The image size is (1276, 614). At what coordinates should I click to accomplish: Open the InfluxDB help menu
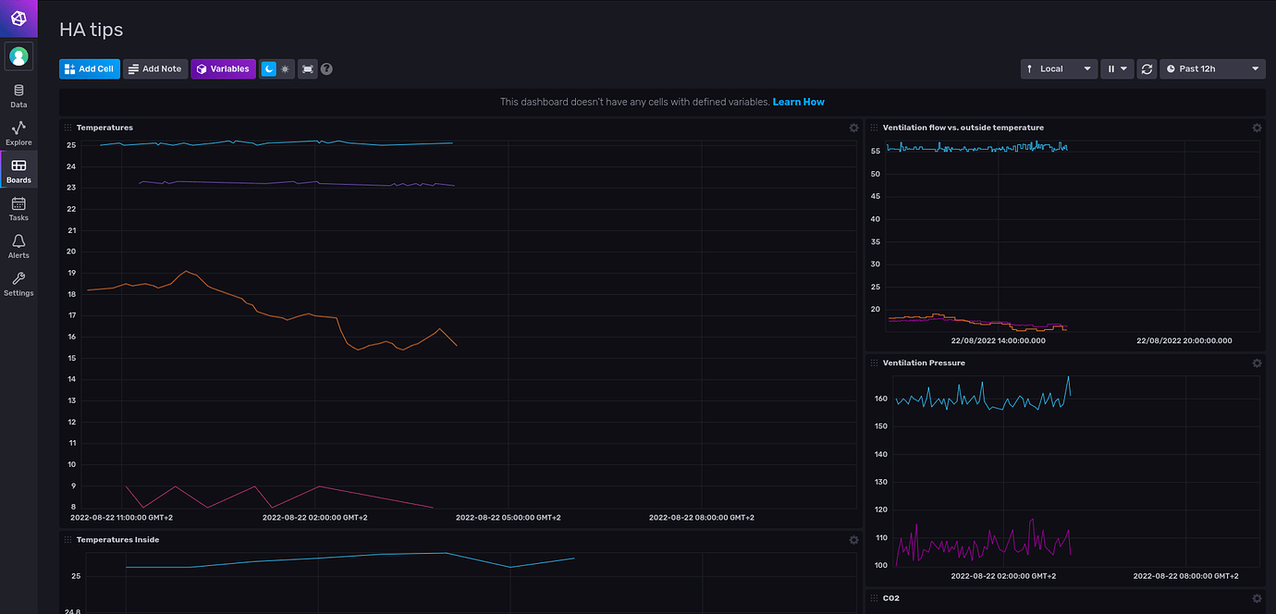coord(326,68)
